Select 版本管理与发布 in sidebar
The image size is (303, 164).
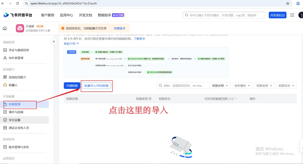coord(19,147)
